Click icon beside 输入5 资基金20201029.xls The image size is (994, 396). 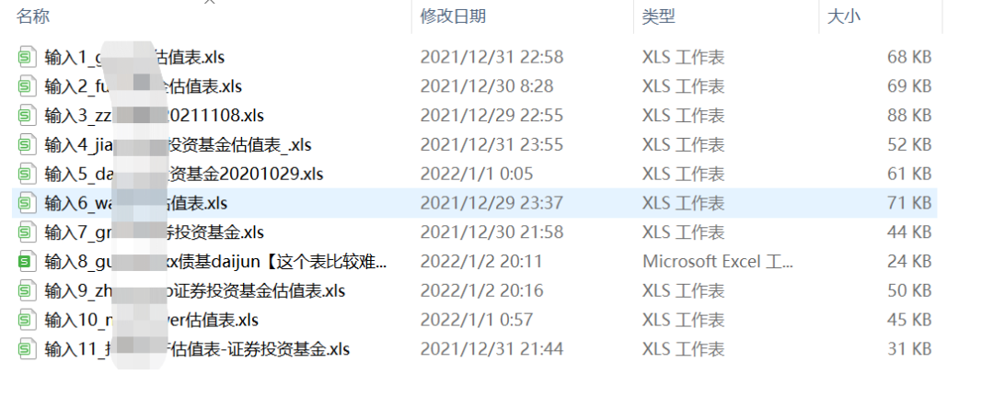coord(28,174)
